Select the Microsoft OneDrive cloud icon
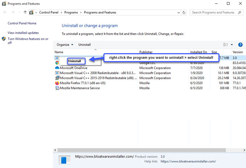This screenshot has width=246, height=168. click(x=57, y=68)
